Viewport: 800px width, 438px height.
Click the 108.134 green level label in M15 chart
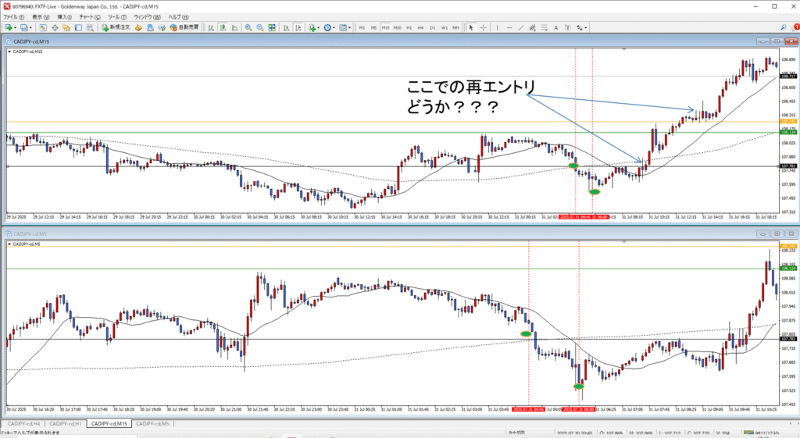click(789, 132)
